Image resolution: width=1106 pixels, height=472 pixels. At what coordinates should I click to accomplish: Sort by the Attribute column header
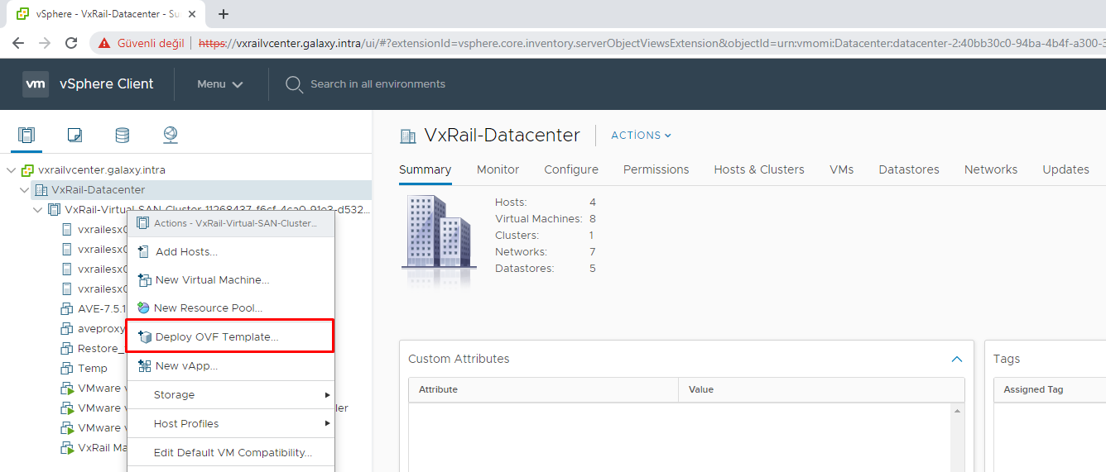click(543, 389)
